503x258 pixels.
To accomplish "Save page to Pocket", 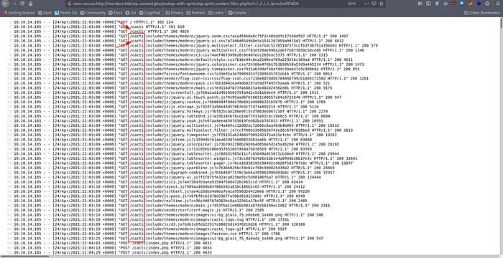I will [x=374, y=4].
